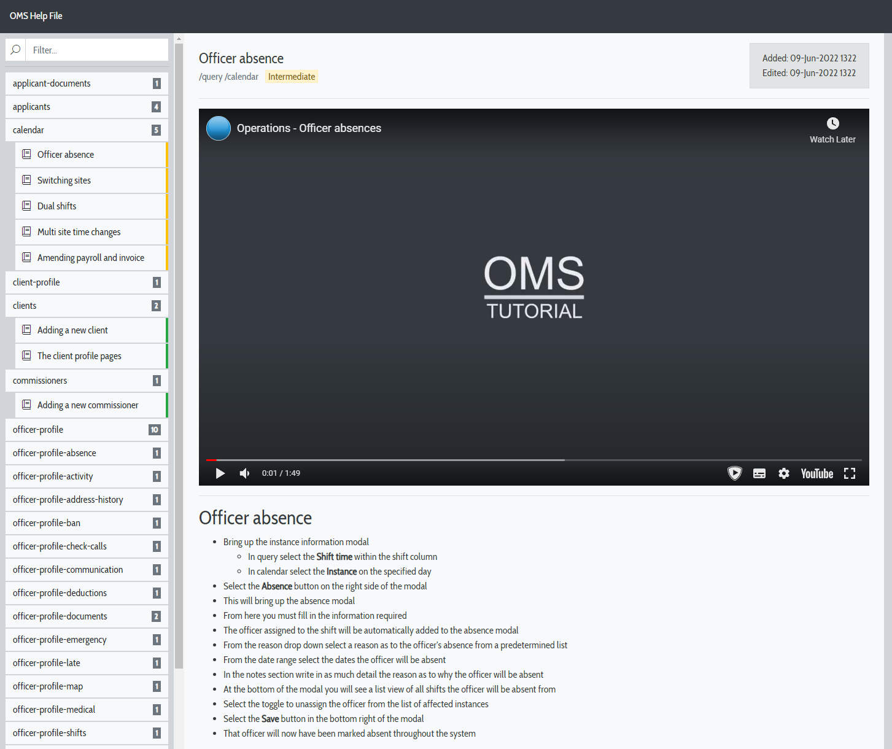Image resolution: width=892 pixels, height=749 pixels.
Task: Open Multi site time changes article
Action: pos(91,232)
